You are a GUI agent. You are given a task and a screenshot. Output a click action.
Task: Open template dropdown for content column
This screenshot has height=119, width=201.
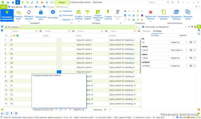[x=186, y=66]
